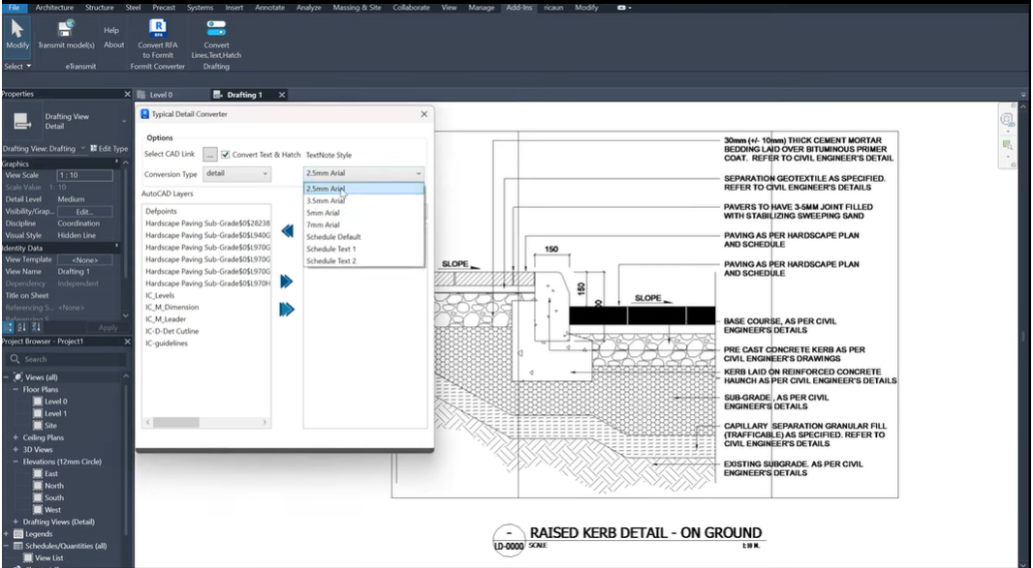Collapse the Views (all) tree node
The image size is (1033, 568).
click(7, 377)
